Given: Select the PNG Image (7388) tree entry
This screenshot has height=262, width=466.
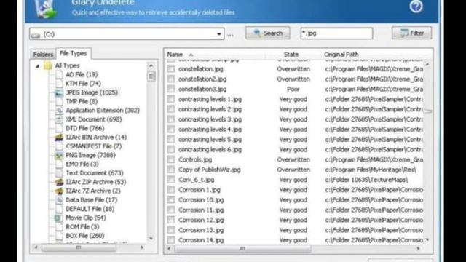Looking at the screenshot, I should point(90,155).
